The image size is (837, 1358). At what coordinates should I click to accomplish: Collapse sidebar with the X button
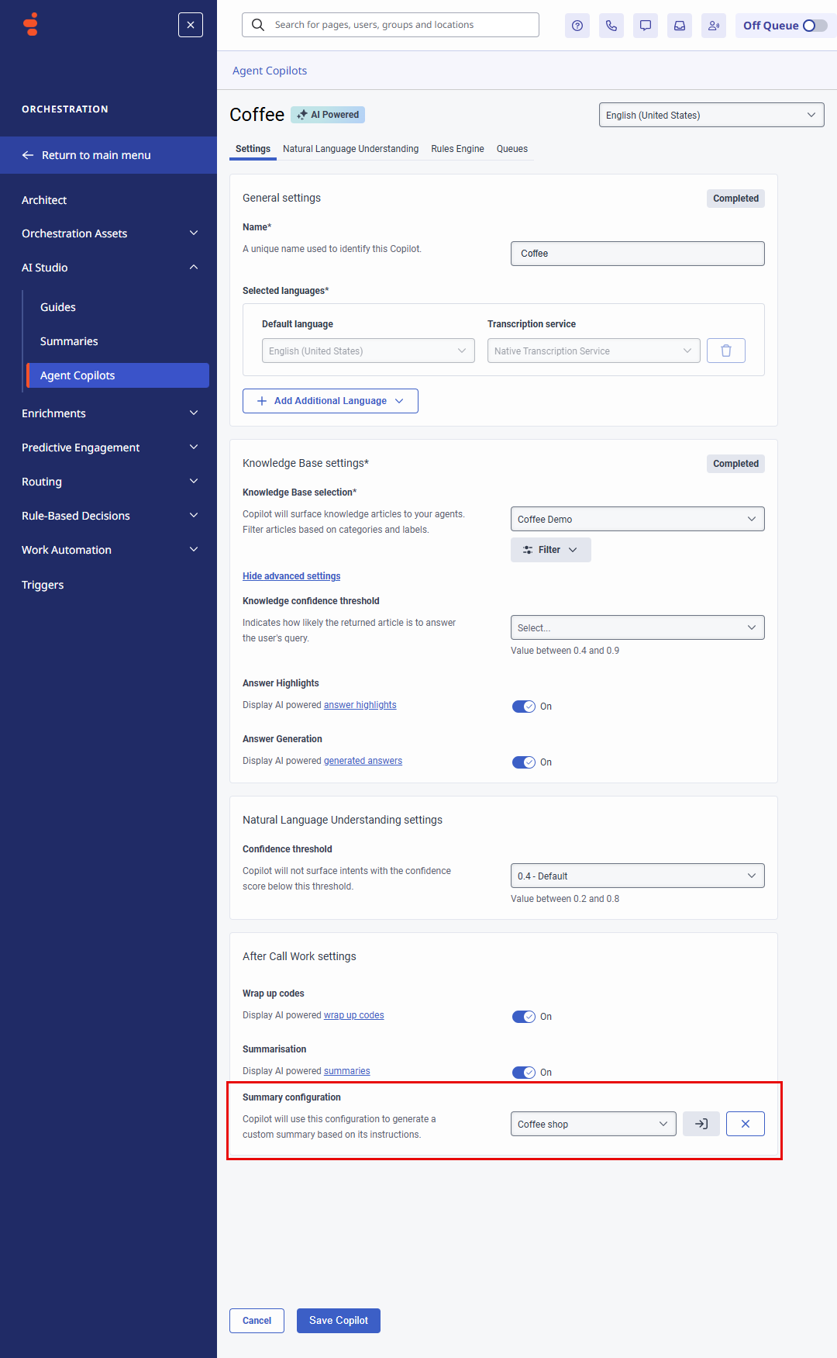click(x=191, y=25)
